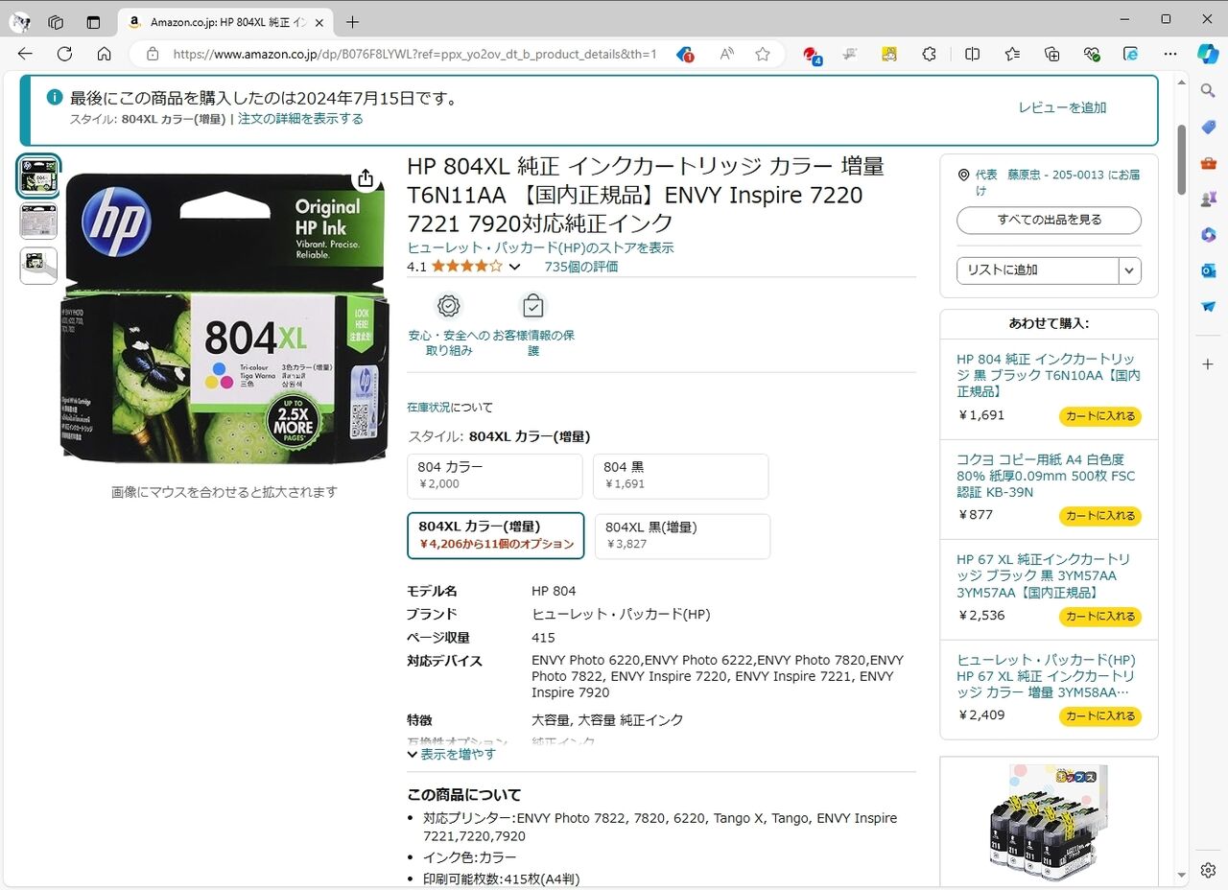1228x890 pixels.
Task: Select the 804 黒 style option
Action: coord(681,476)
